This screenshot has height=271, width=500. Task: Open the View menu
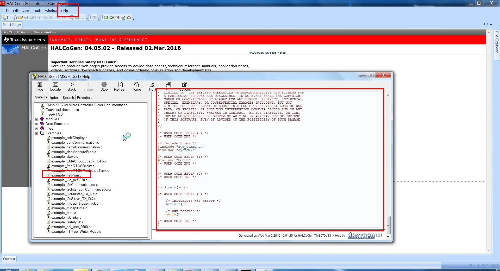pos(26,11)
